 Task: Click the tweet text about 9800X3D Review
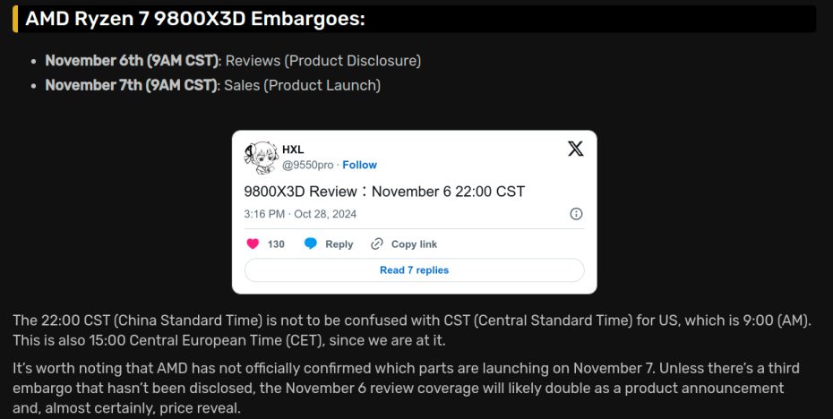tap(383, 191)
